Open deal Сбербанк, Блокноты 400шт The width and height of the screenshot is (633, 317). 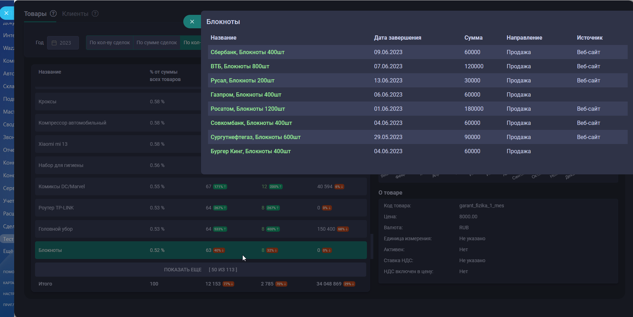point(247,52)
